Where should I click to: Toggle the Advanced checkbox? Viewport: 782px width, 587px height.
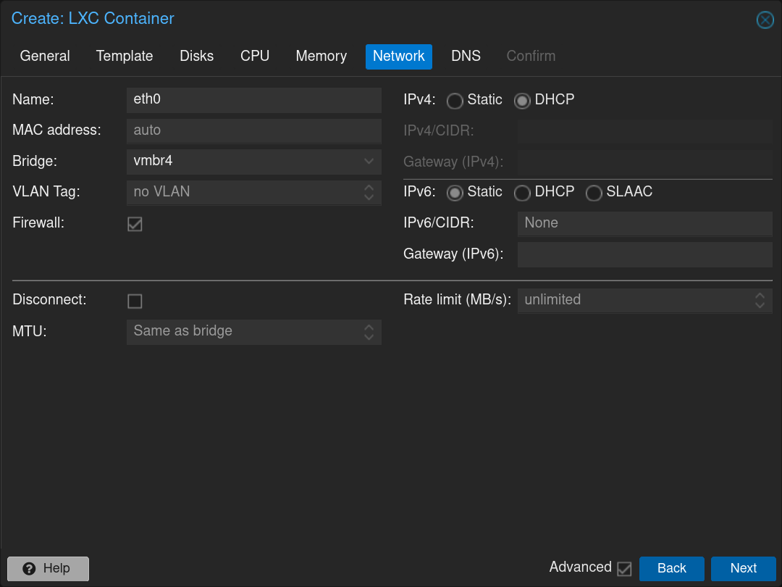pos(624,569)
